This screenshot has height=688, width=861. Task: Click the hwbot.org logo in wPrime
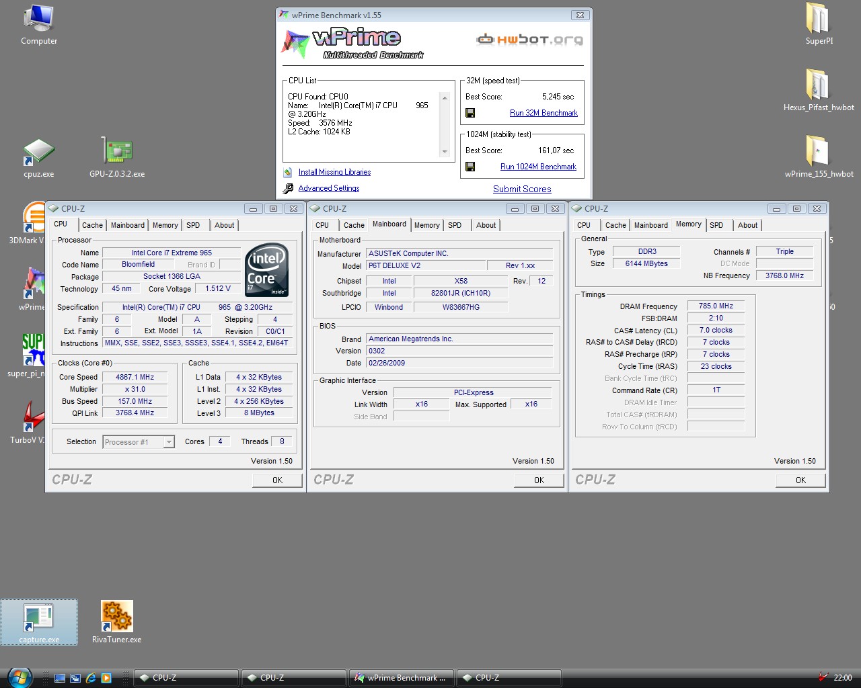[530, 40]
